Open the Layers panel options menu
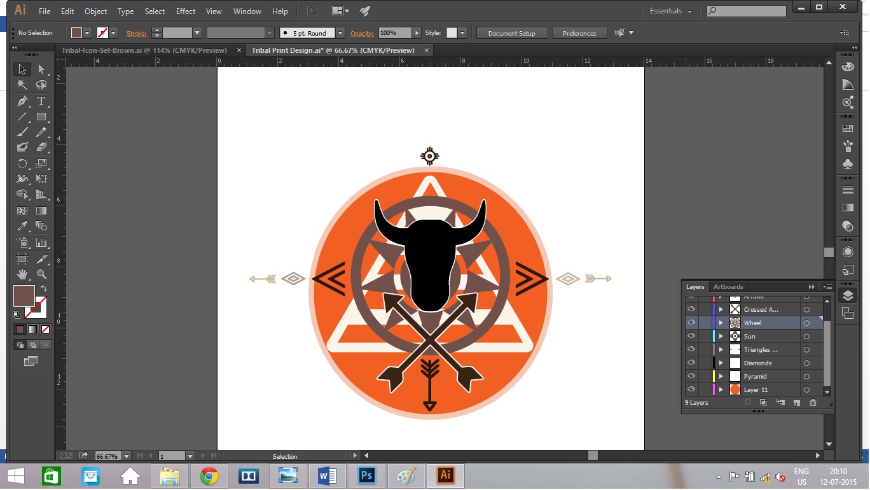 (x=827, y=286)
